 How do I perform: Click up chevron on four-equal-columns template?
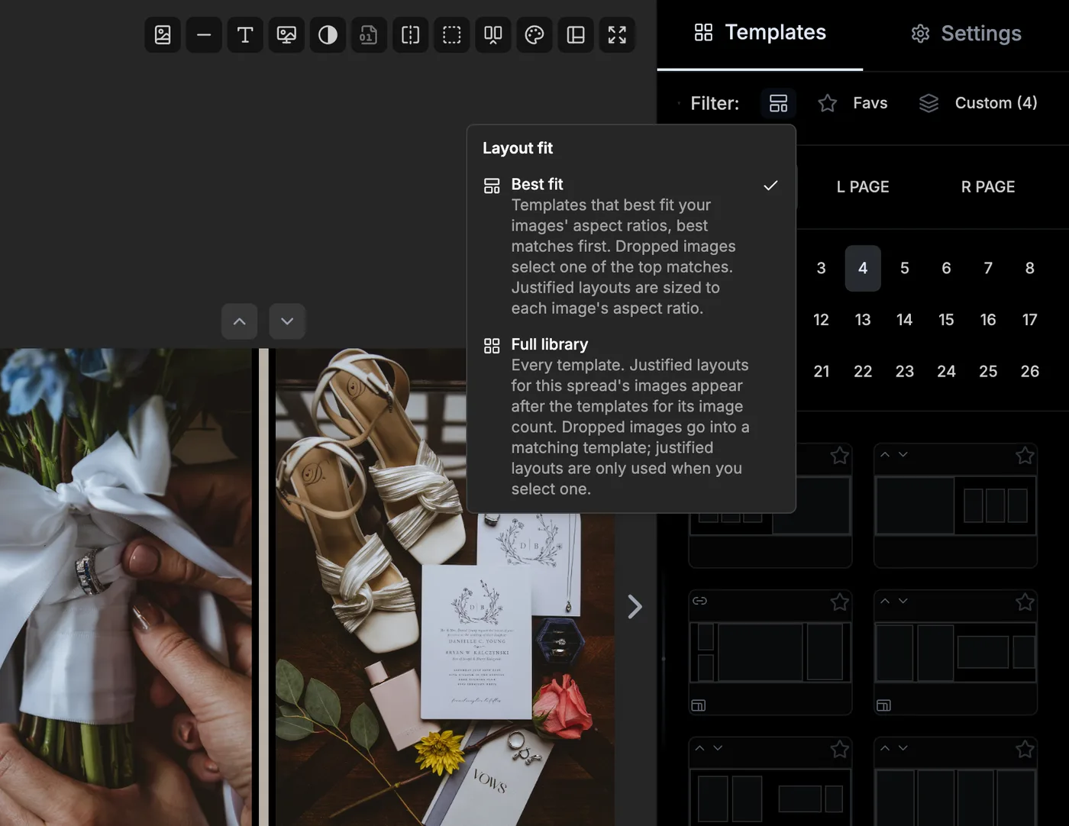click(885, 748)
